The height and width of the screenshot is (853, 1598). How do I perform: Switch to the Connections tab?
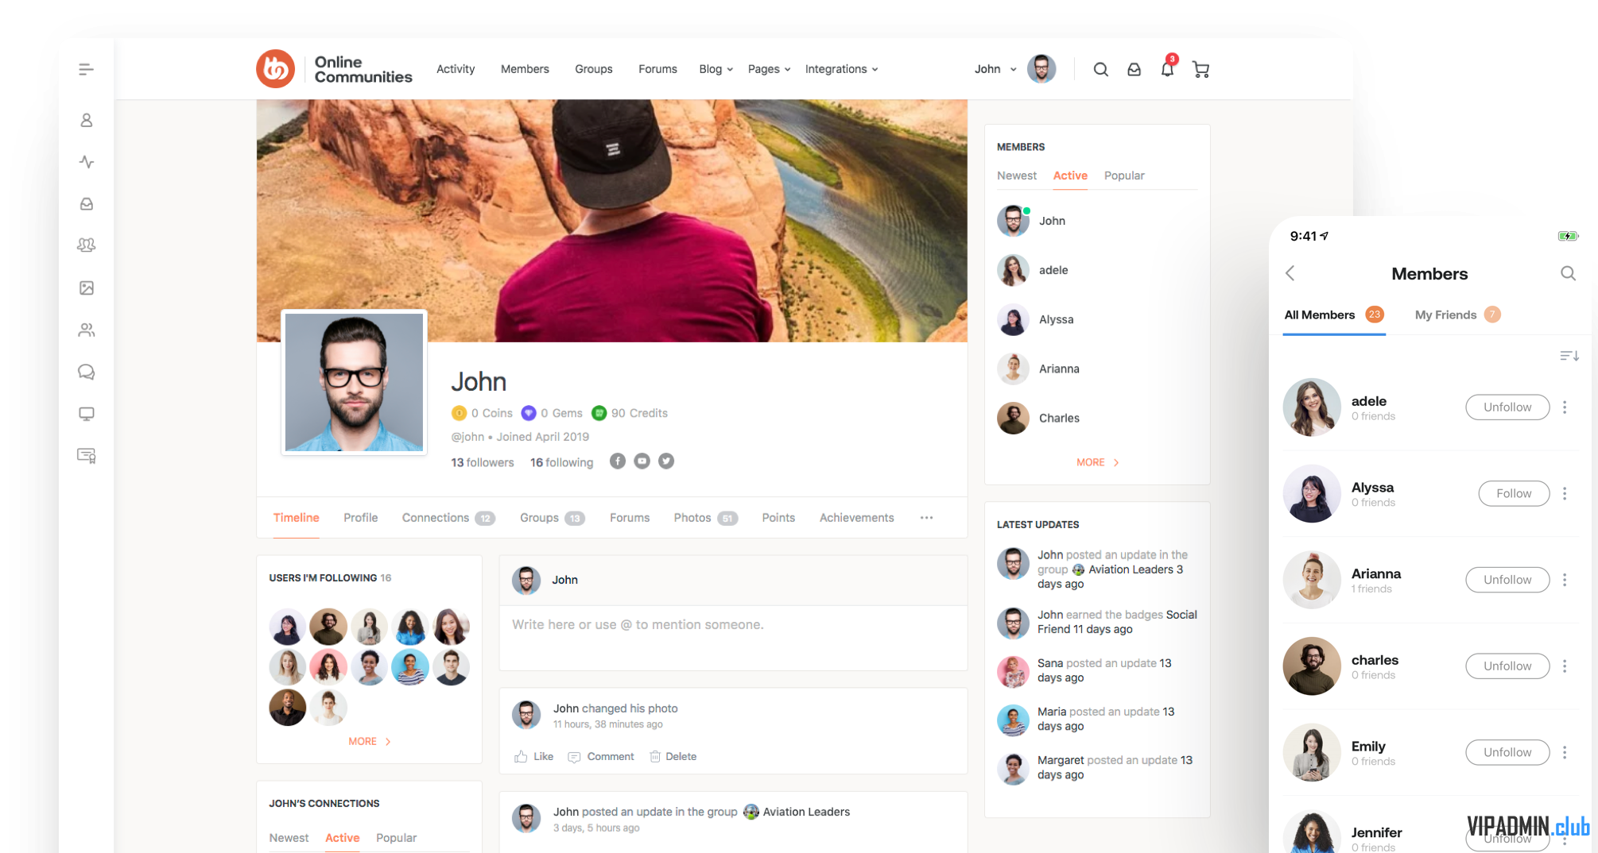coord(448,518)
